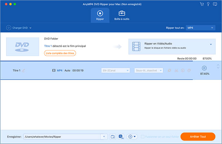Open the feedback chat bubble icon
The width and height of the screenshot is (222, 144).
point(215,4)
